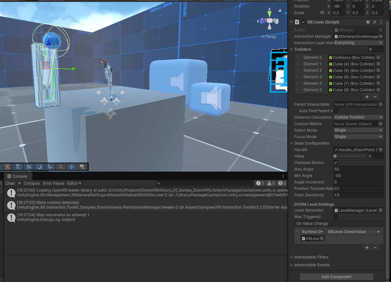Open object picker for Parent Interactable field
Image resolution: width=391 pixels, height=282 pixels.
[381, 104]
